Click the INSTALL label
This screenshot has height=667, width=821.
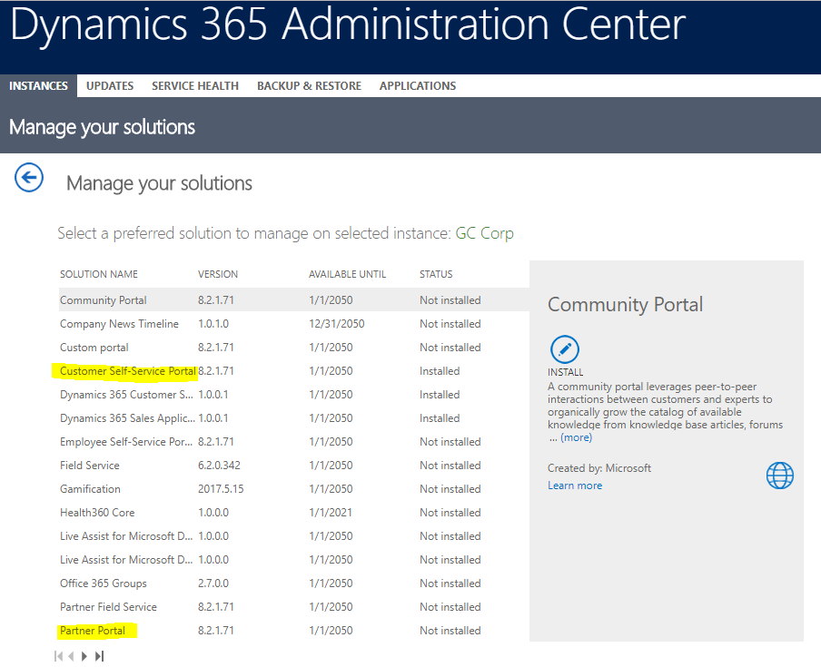pos(565,372)
